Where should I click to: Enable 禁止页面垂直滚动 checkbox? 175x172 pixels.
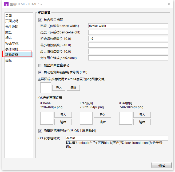[x=40, y=65]
